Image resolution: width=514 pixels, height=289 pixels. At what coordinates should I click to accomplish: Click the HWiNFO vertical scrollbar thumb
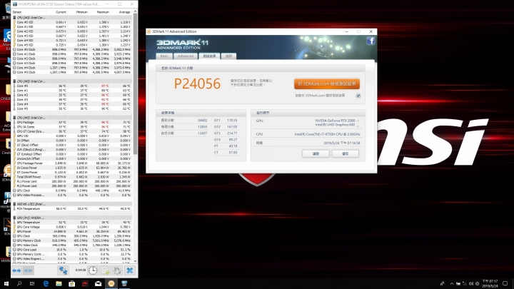136,84
